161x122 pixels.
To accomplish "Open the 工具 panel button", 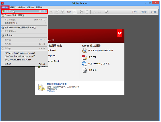I will point(134,12).
